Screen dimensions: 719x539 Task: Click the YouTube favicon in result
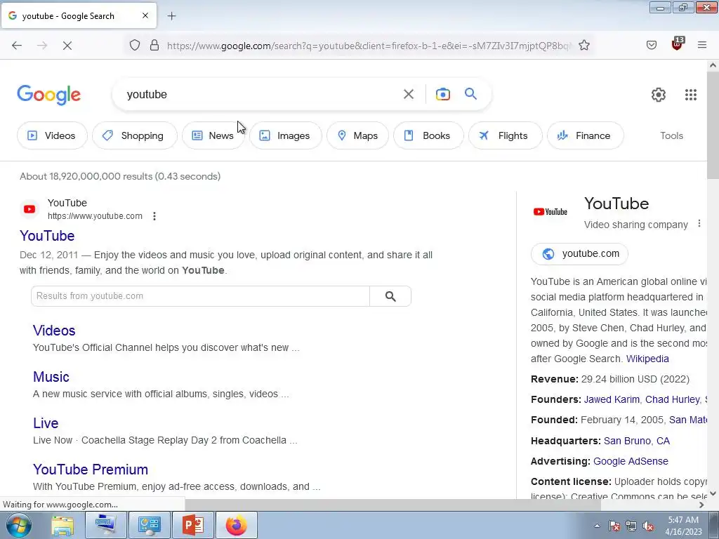coord(29,209)
